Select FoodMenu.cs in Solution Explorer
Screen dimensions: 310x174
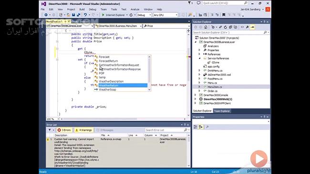215,78
